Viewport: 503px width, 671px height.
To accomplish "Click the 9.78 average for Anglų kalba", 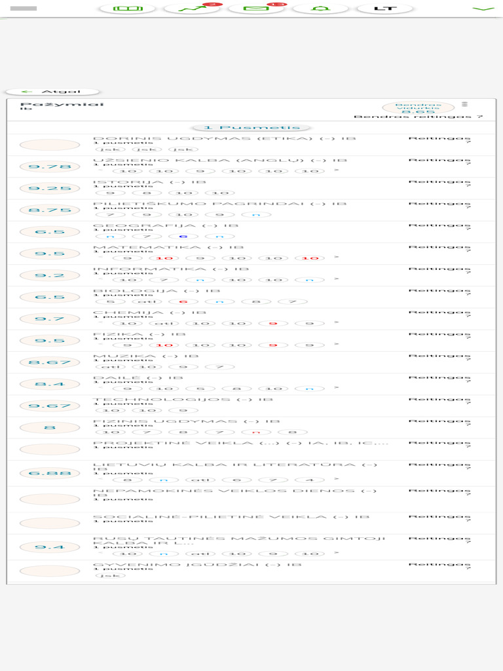I will coord(50,166).
